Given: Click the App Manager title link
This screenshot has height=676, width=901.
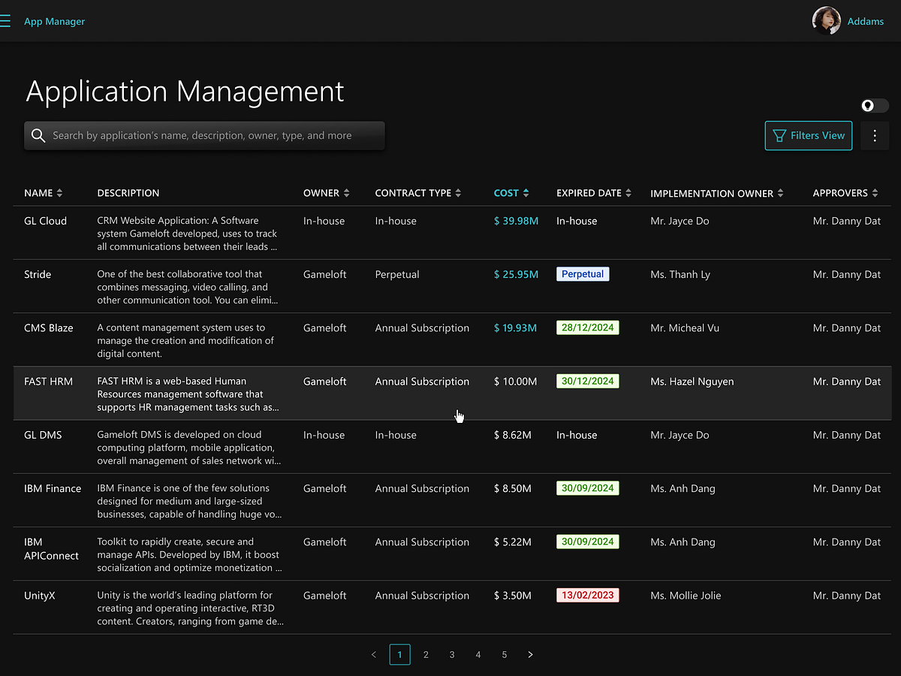Looking at the screenshot, I should pos(54,22).
